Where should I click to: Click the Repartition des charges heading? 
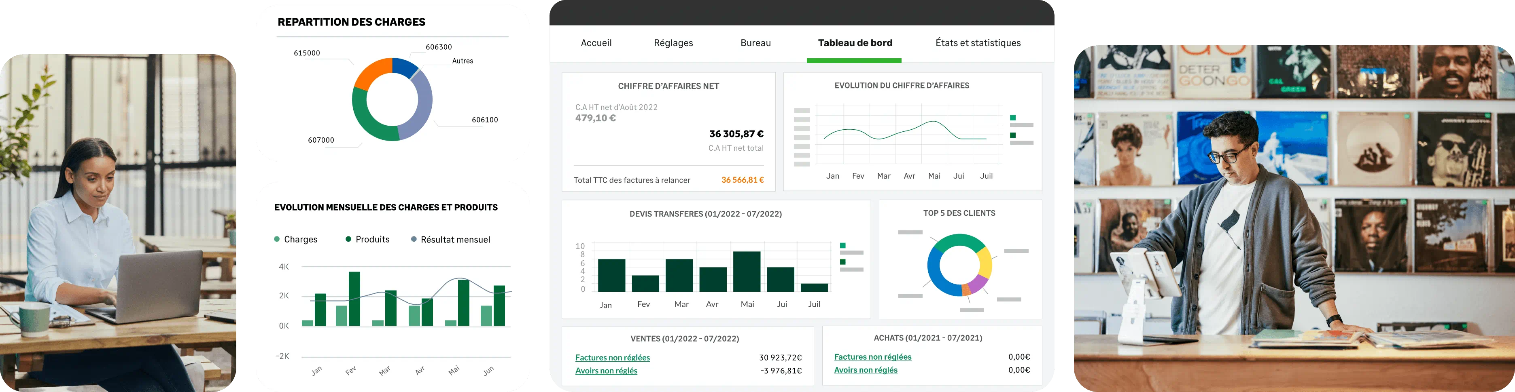pyautogui.click(x=351, y=22)
